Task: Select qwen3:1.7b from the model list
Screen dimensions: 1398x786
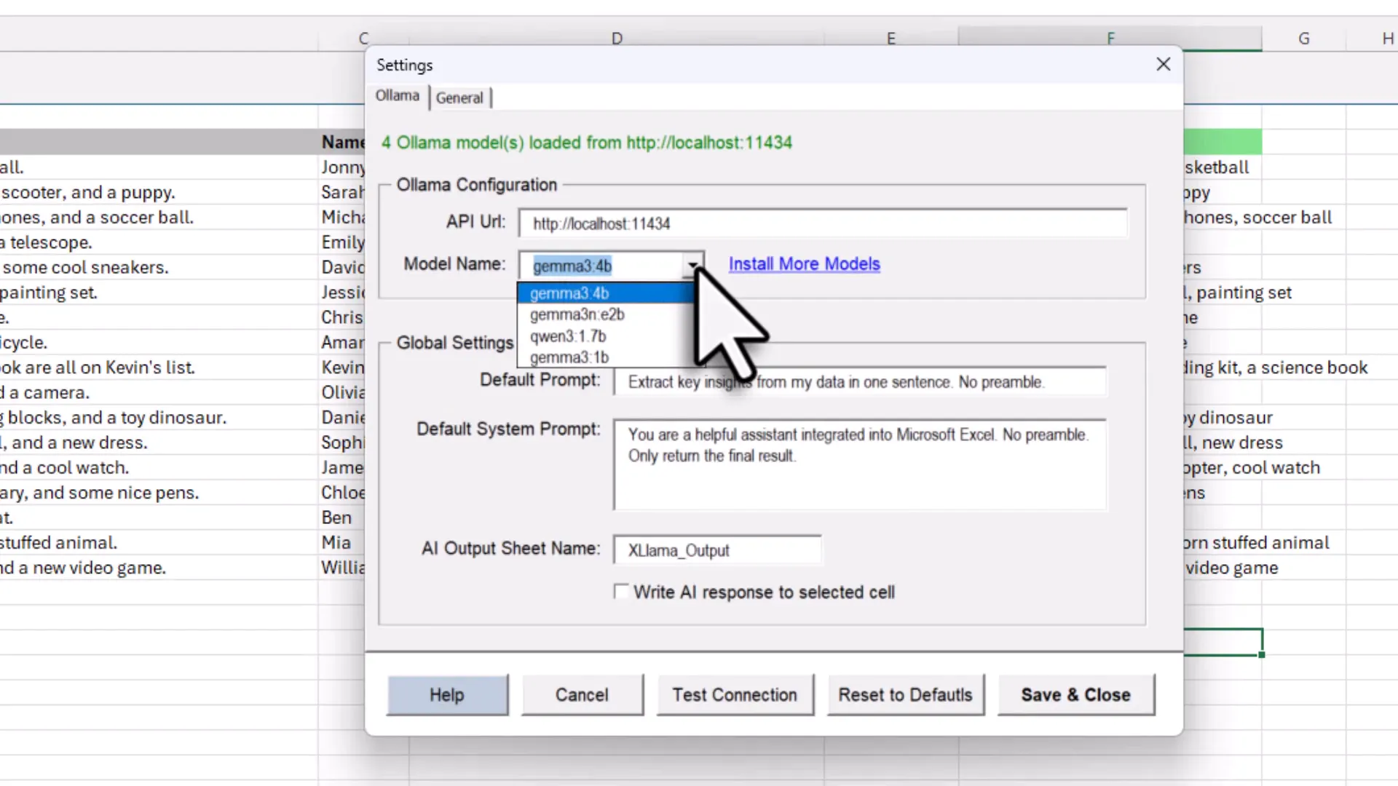Action: coord(568,336)
